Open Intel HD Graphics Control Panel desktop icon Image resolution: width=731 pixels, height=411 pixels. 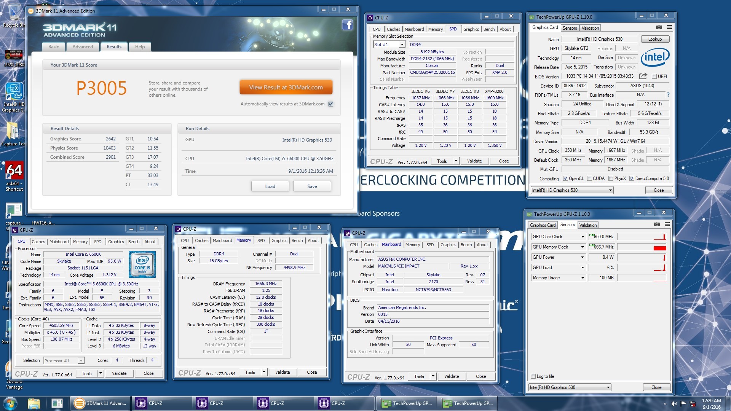pos(14,97)
